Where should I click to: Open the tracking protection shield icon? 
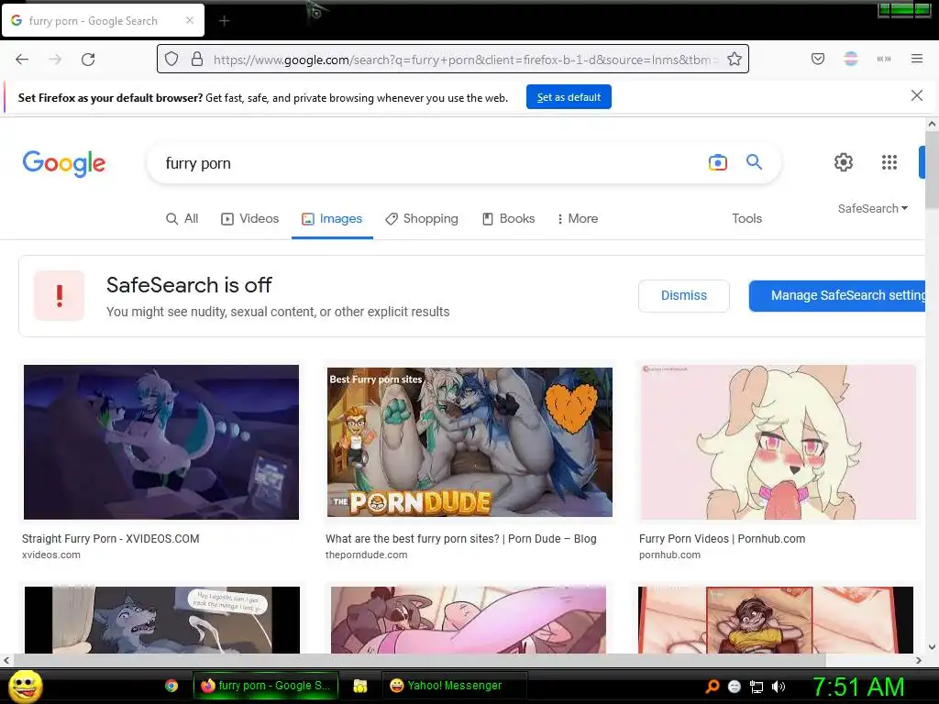171,60
